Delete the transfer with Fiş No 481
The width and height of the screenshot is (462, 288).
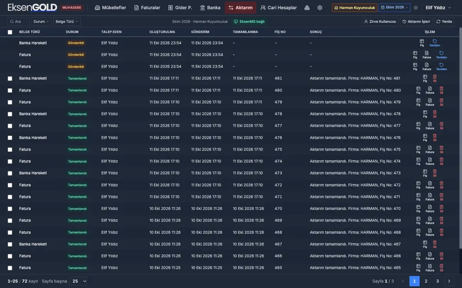pos(435,78)
